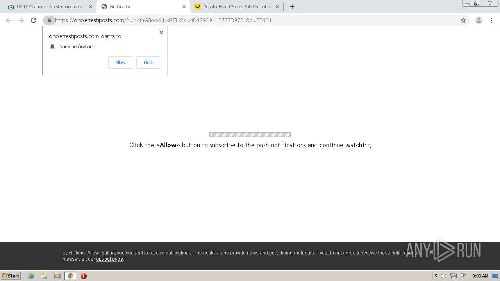Open the volume speaker tray icon

[444, 276]
